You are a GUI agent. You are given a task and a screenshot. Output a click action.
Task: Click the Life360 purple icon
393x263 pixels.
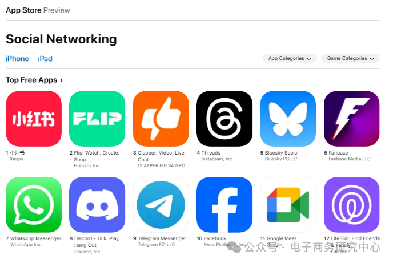point(352,205)
